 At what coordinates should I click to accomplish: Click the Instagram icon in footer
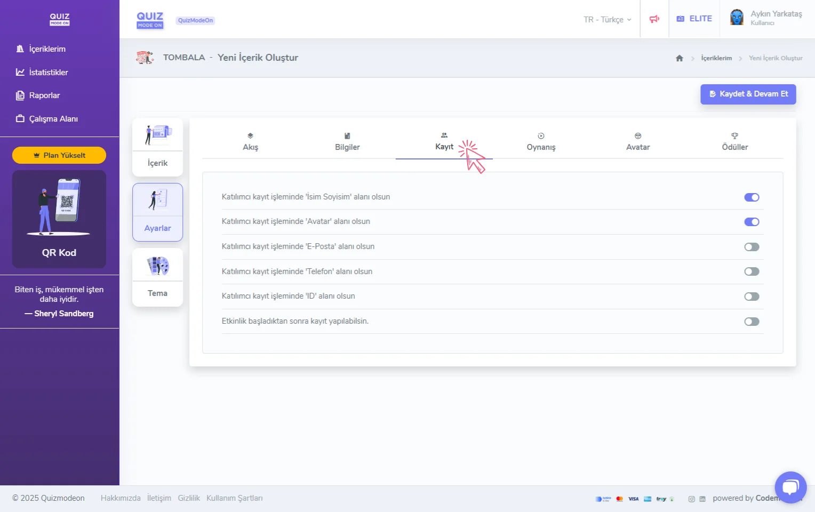tap(691, 499)
